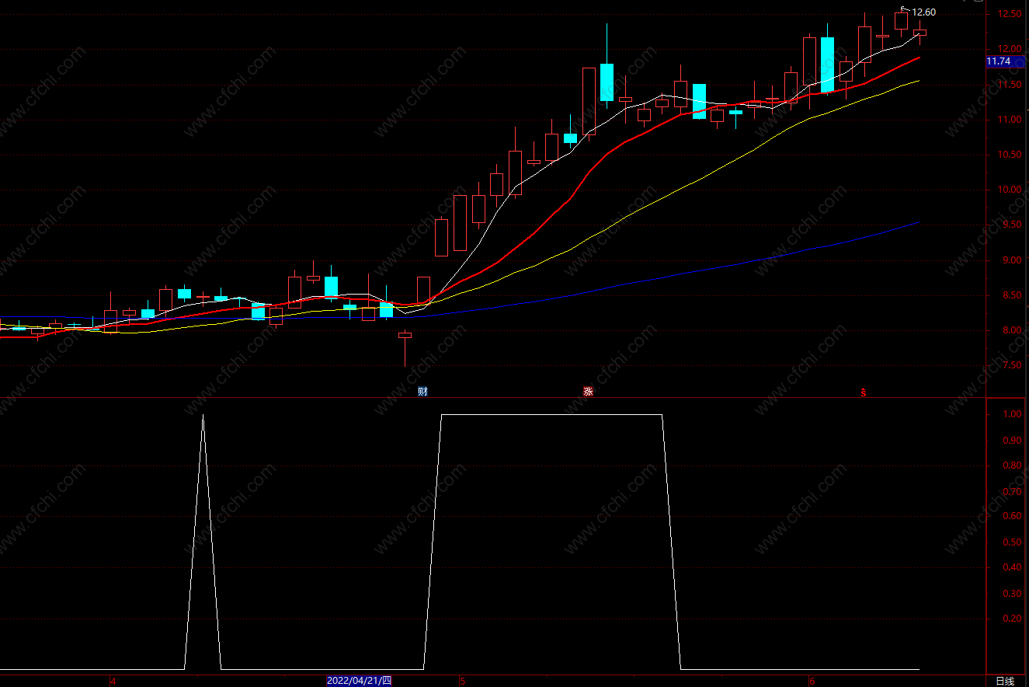Select the month 4 marker on time axis
The width and height of the screenshot is (1029, 687).
click(x=113, y=682)
